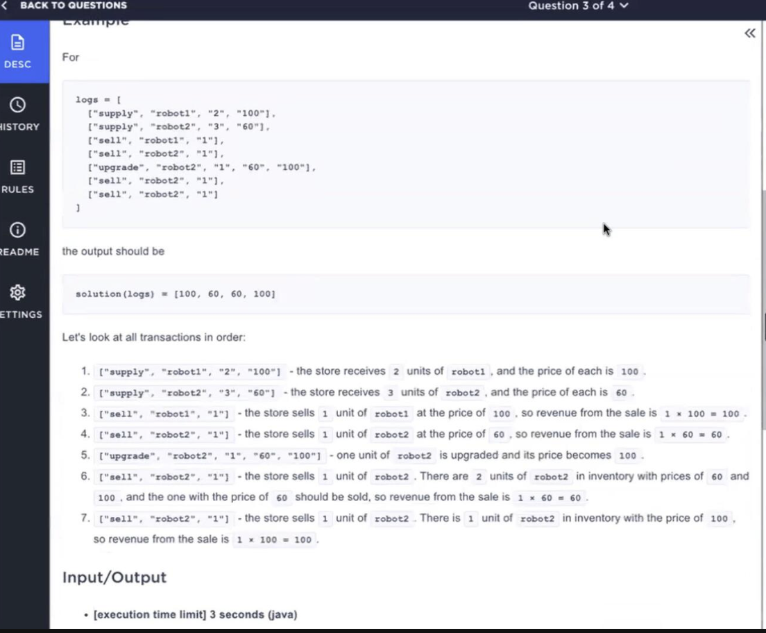Click transaction step 3 sell robot1 snippet
The height and width of the screenshot is (633, 766).
164,414
